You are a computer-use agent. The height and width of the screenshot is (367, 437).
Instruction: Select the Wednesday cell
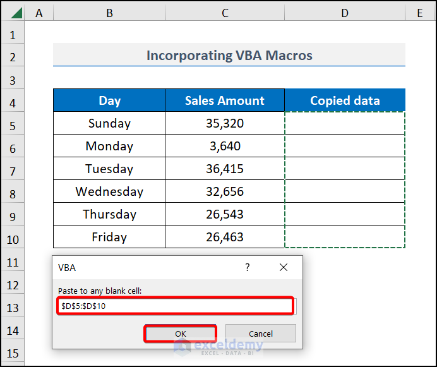[x=109, y=192]
